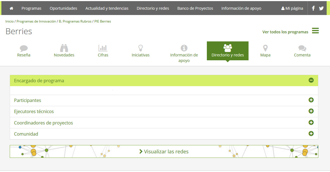This screenshot has height=172, width=330.
Task: Click the Berries page heading
Action: [19, 31]
